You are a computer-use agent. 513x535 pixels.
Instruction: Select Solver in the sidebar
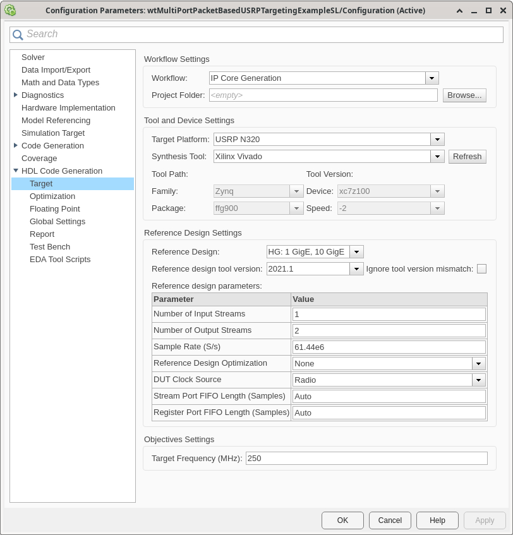[33, 57]
